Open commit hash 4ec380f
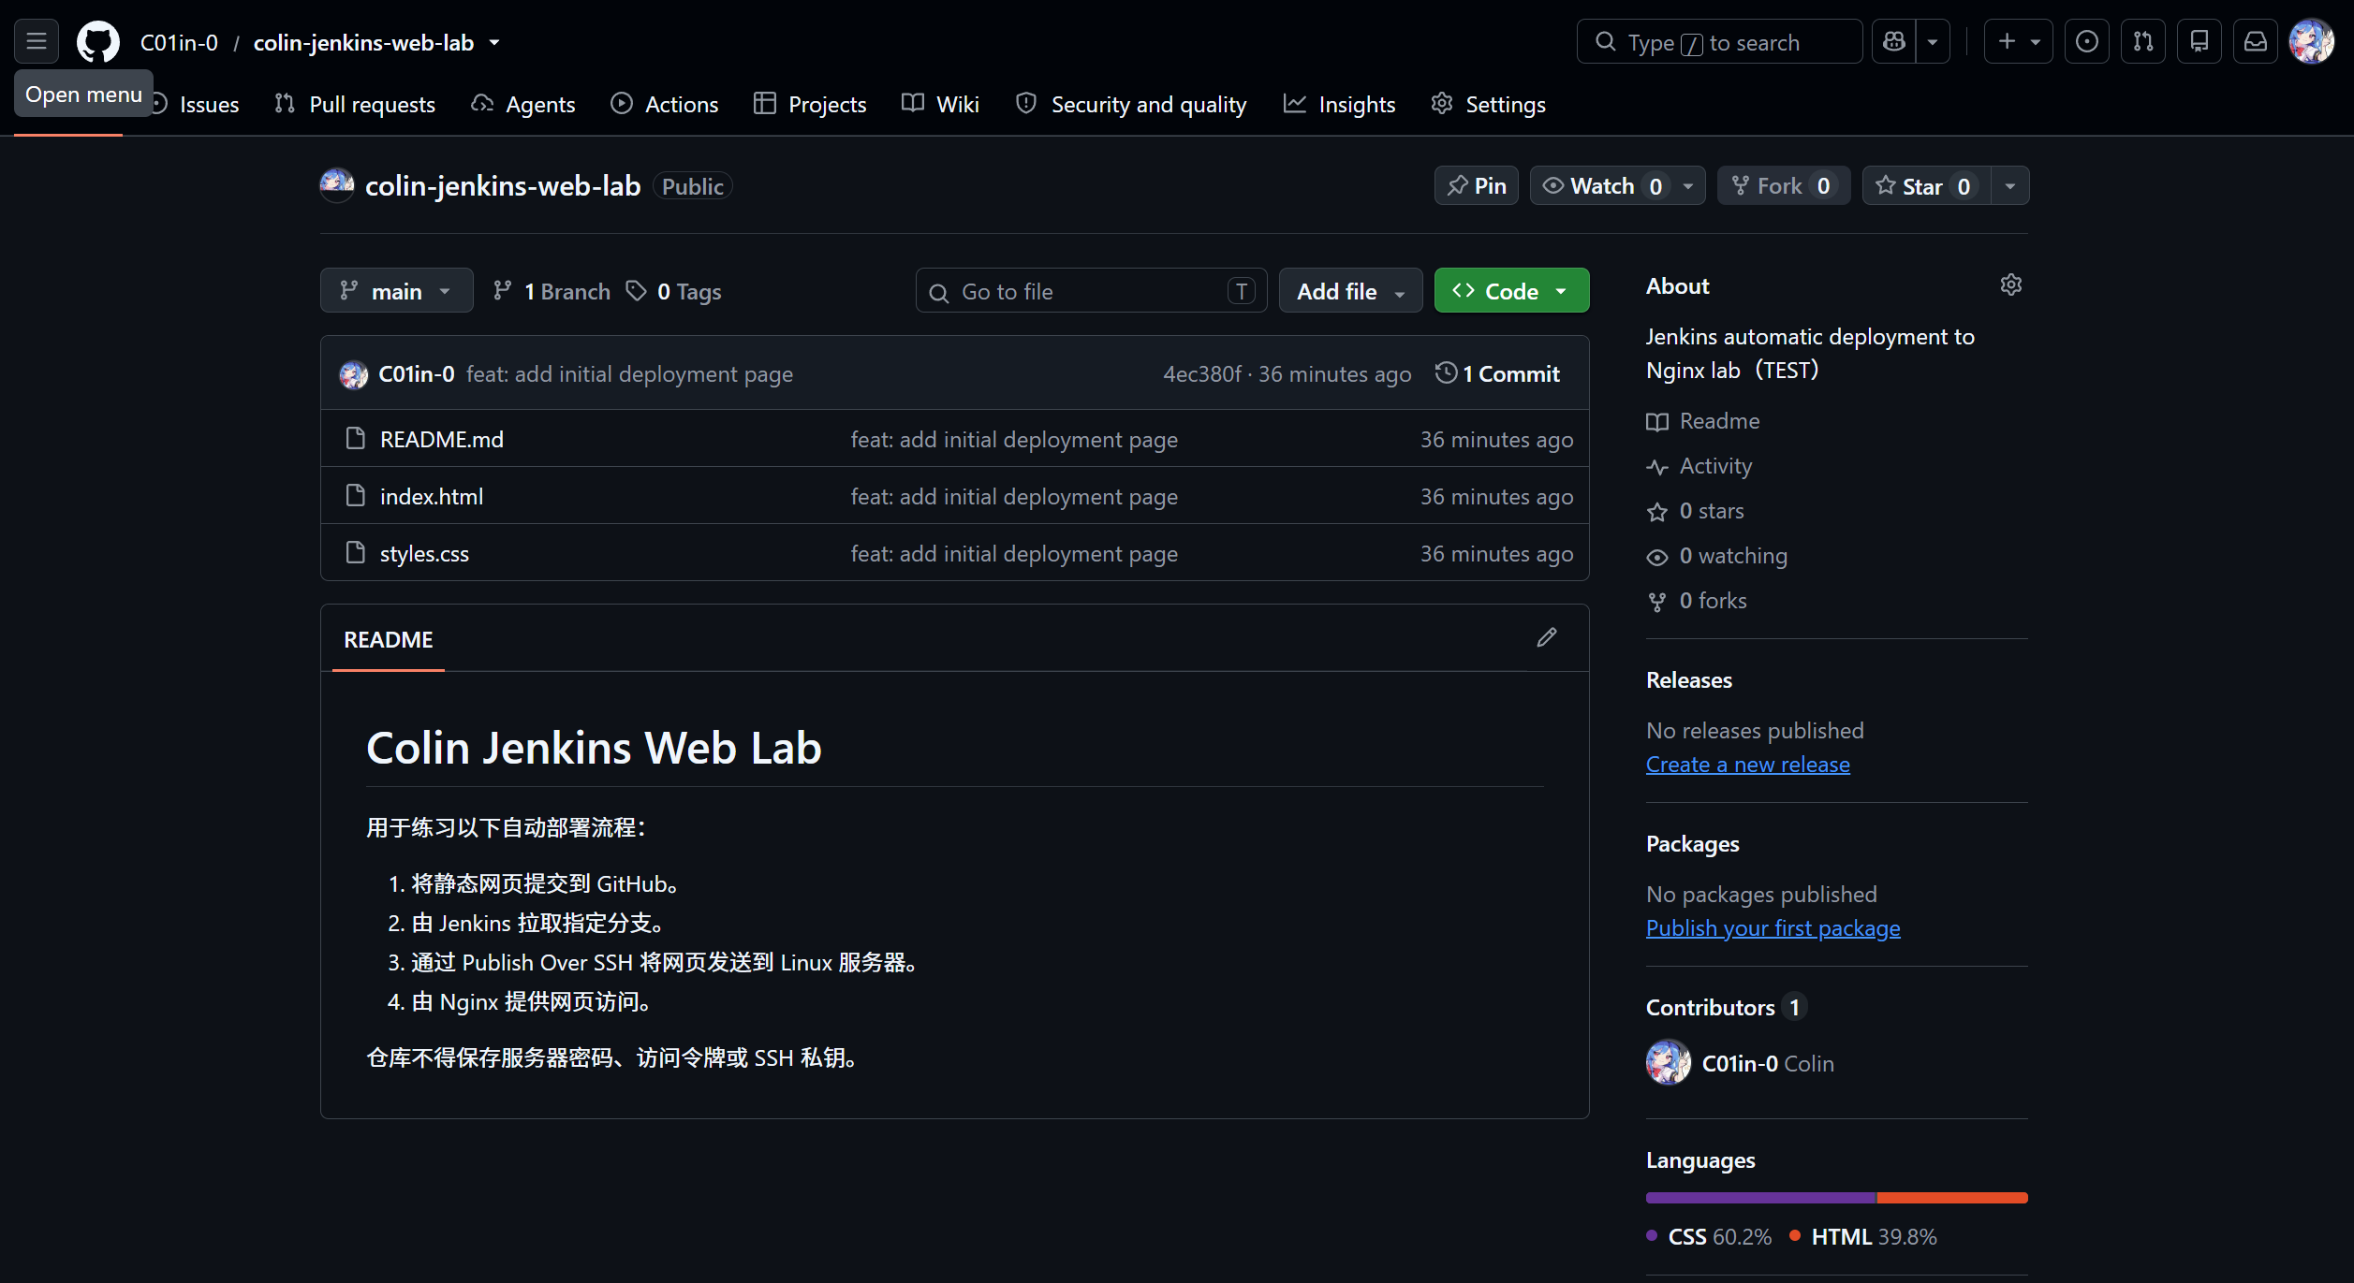Screen dimensions: 2354x1283 (x=1201, y=374)
